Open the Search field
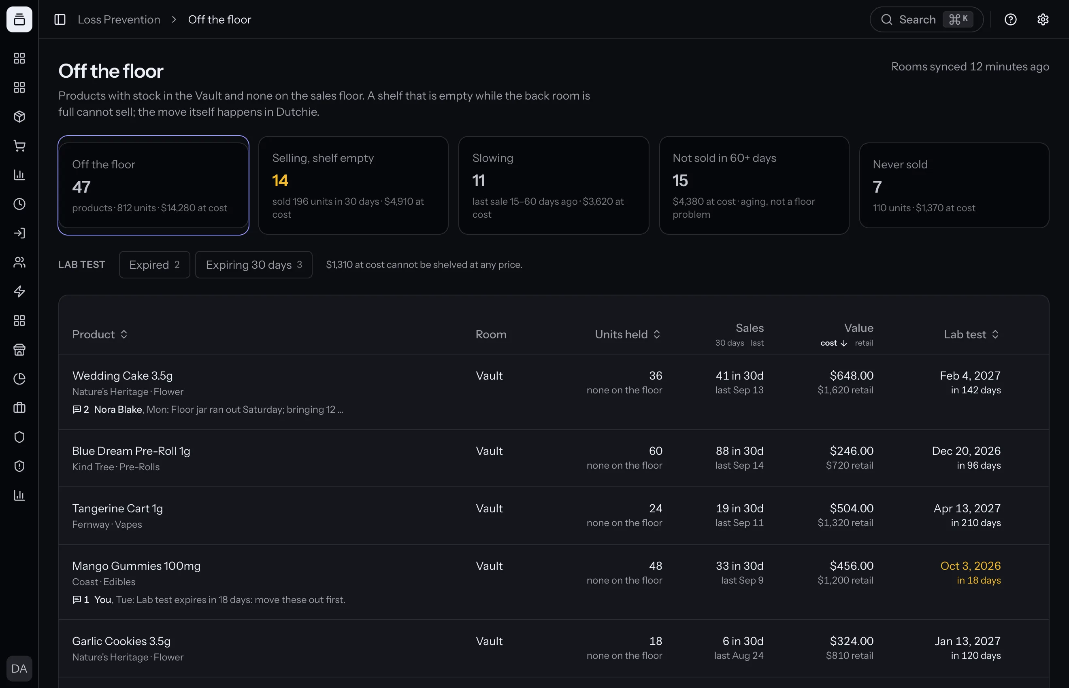Image resolution: width=1069 pixels, height=688 pixels. pyautogui.click(x=926, y=19)
